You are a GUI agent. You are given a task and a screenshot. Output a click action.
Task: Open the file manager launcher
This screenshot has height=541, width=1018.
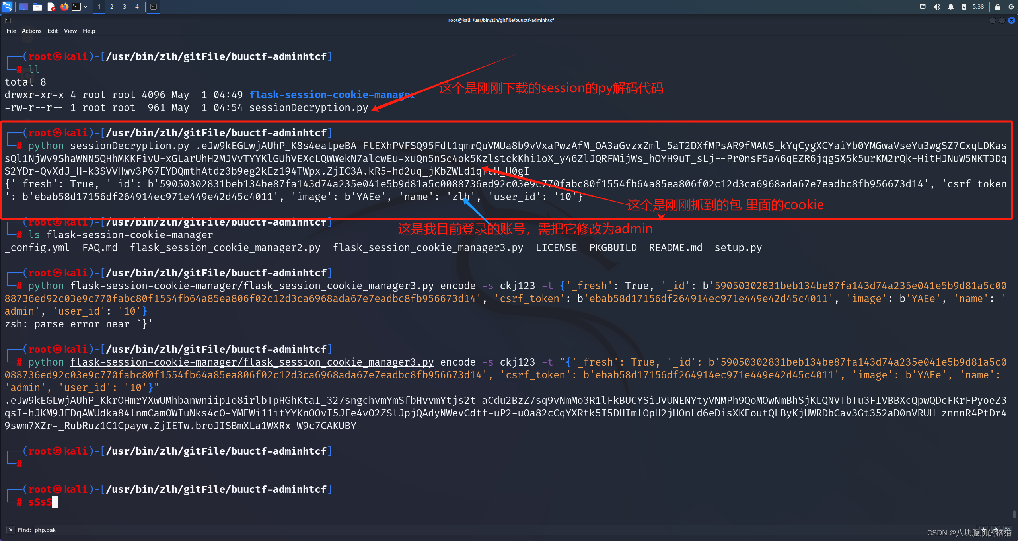(37, 6)
